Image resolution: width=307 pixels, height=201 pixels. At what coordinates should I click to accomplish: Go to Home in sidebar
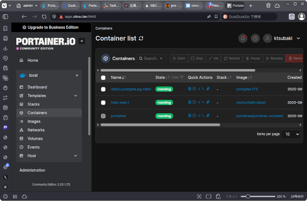point(49,60)
